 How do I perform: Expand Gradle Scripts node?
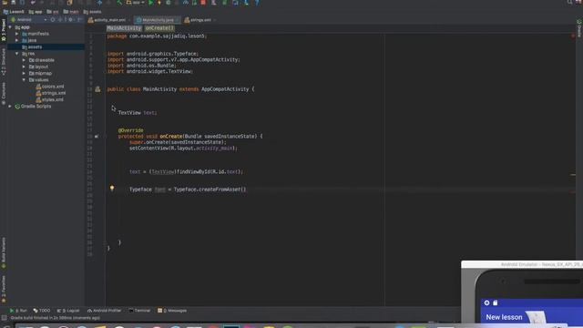point(10,107)
